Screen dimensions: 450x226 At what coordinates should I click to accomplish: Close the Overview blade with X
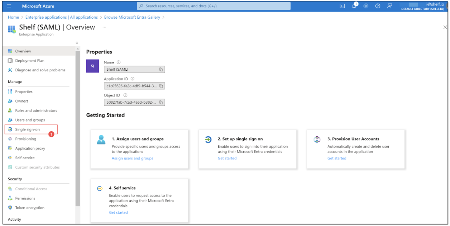[445, 27]
